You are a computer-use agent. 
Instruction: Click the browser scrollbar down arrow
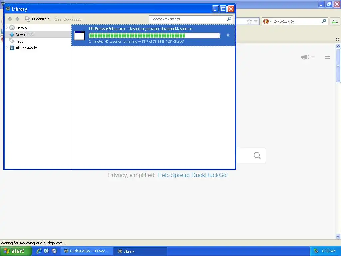point(338,236)
